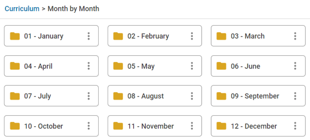The height and width of the screenshot is (140, 310).
Task: Open the three-dot menu for 01 - January
Action: pos(89,36)
